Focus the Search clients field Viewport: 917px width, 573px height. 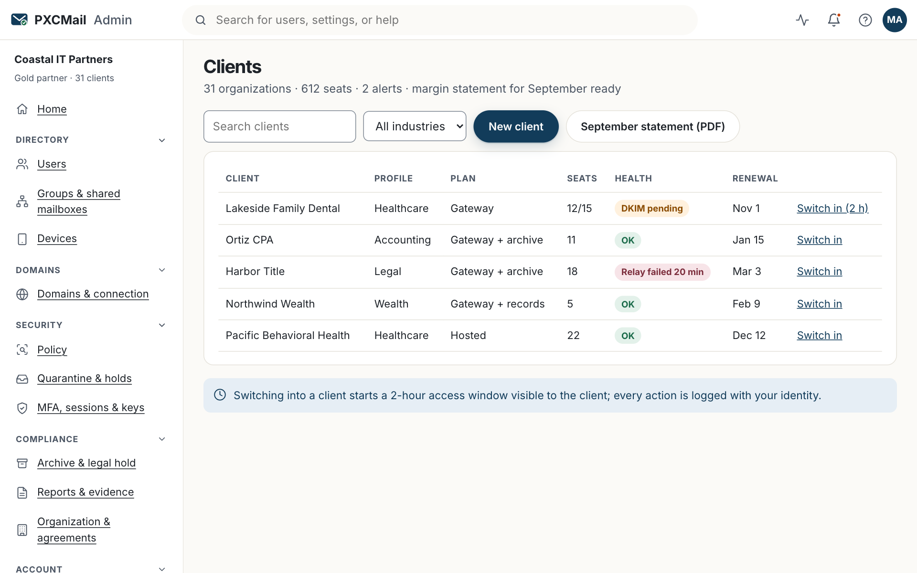[279, 127]
